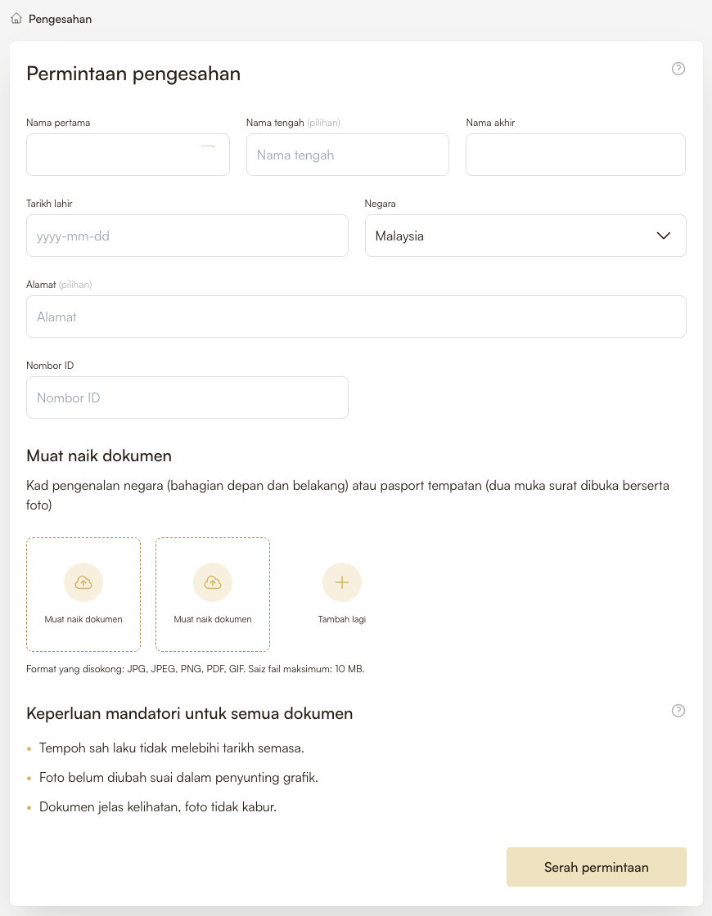Image resolution: width=712 pixels, height=916 pixels.
Task: Focus the Nombor ID input
Action: (187, 397)
